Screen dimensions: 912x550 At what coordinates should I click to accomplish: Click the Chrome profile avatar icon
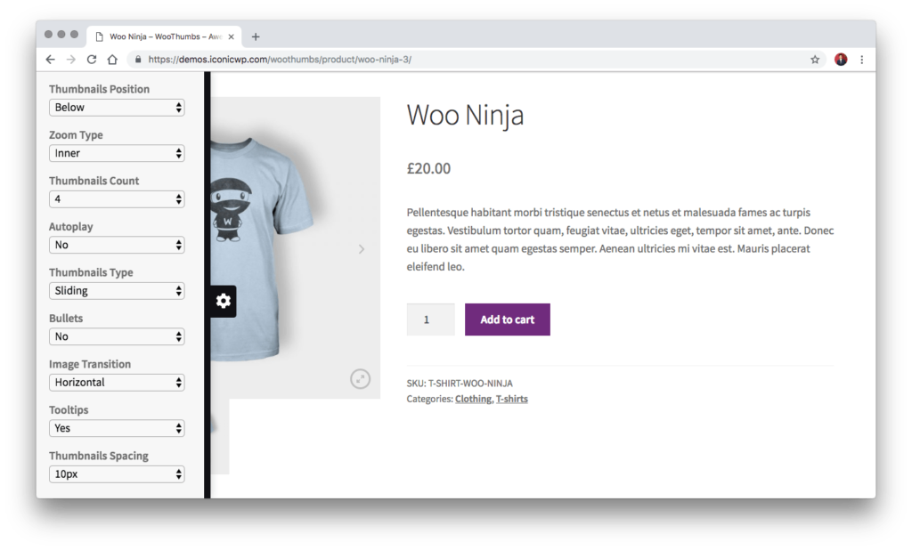(842, 60)
